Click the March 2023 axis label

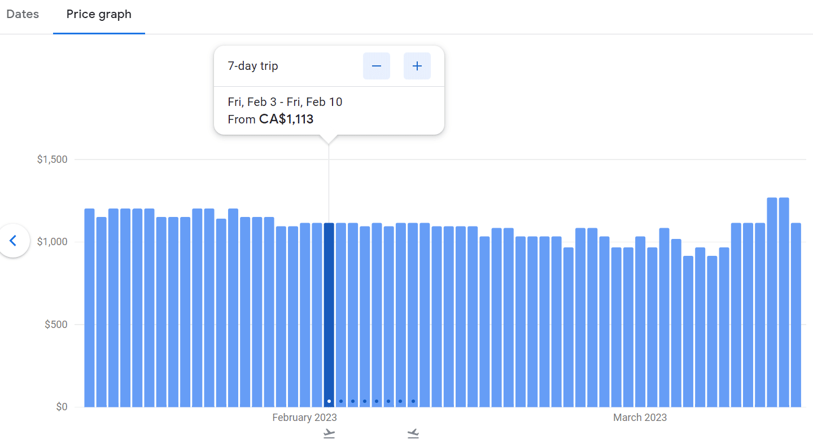(640, 418)
